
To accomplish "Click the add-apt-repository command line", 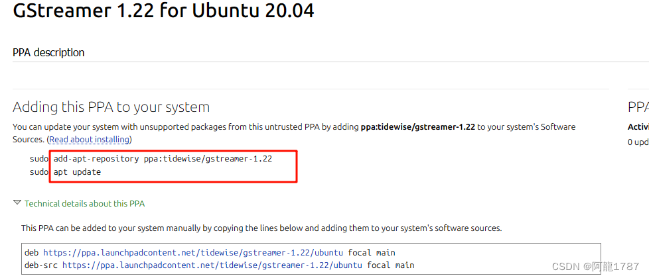I will pyautogui.click(x=163, y=159).
